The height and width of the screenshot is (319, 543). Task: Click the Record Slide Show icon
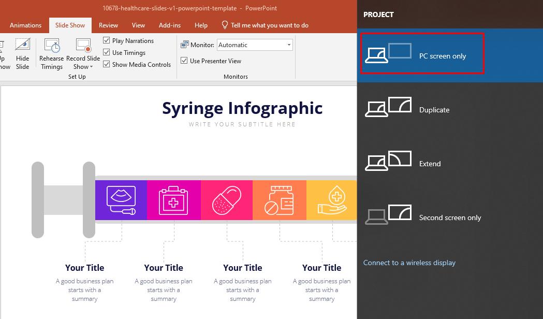[83, 47]
